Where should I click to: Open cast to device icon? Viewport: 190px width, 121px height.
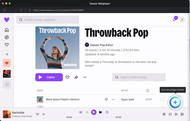[x=170, y=114]
